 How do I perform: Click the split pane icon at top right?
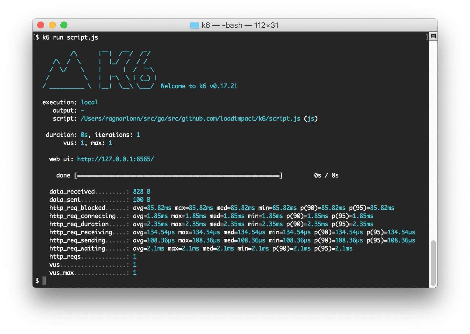click(x=434, y=36)
